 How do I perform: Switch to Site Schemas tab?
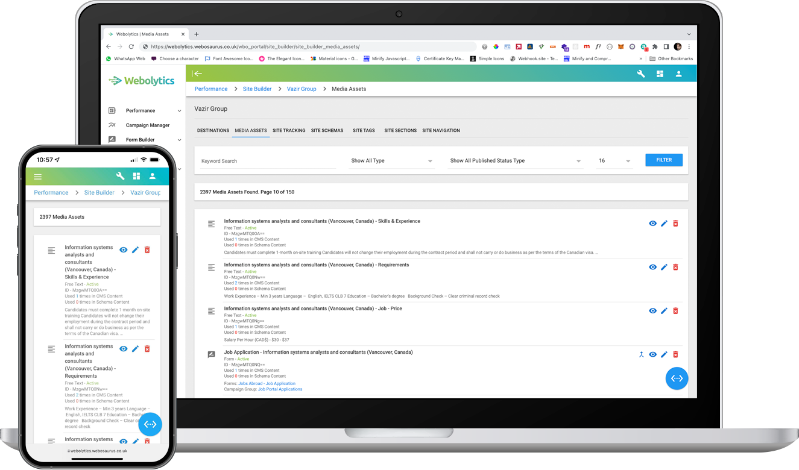pos(327,130)
